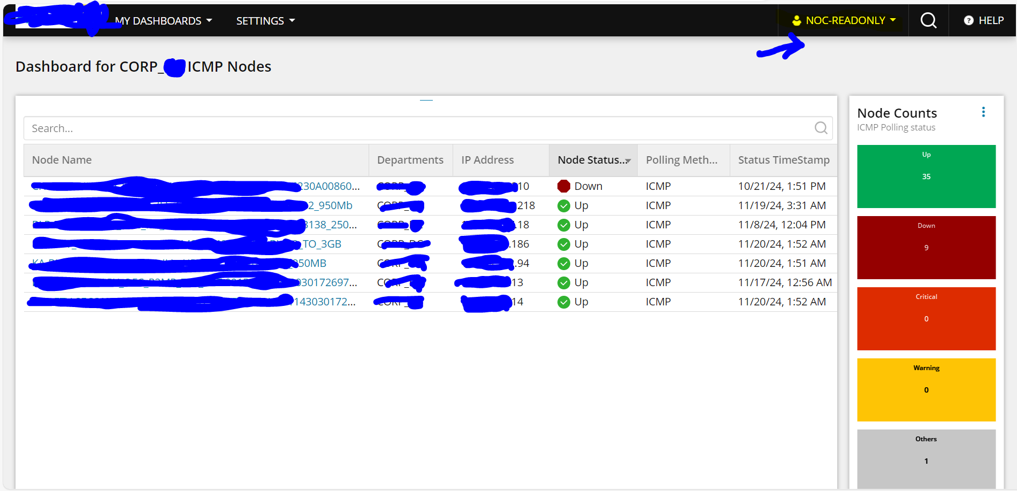Sort by Status TimeStamp column header
1017x491 pixels.
783,160
